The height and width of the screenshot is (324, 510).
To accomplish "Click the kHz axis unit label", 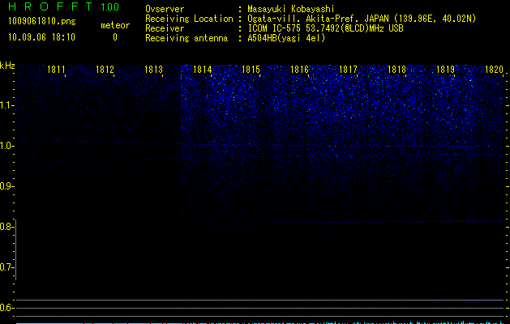I will pos(7,66).
